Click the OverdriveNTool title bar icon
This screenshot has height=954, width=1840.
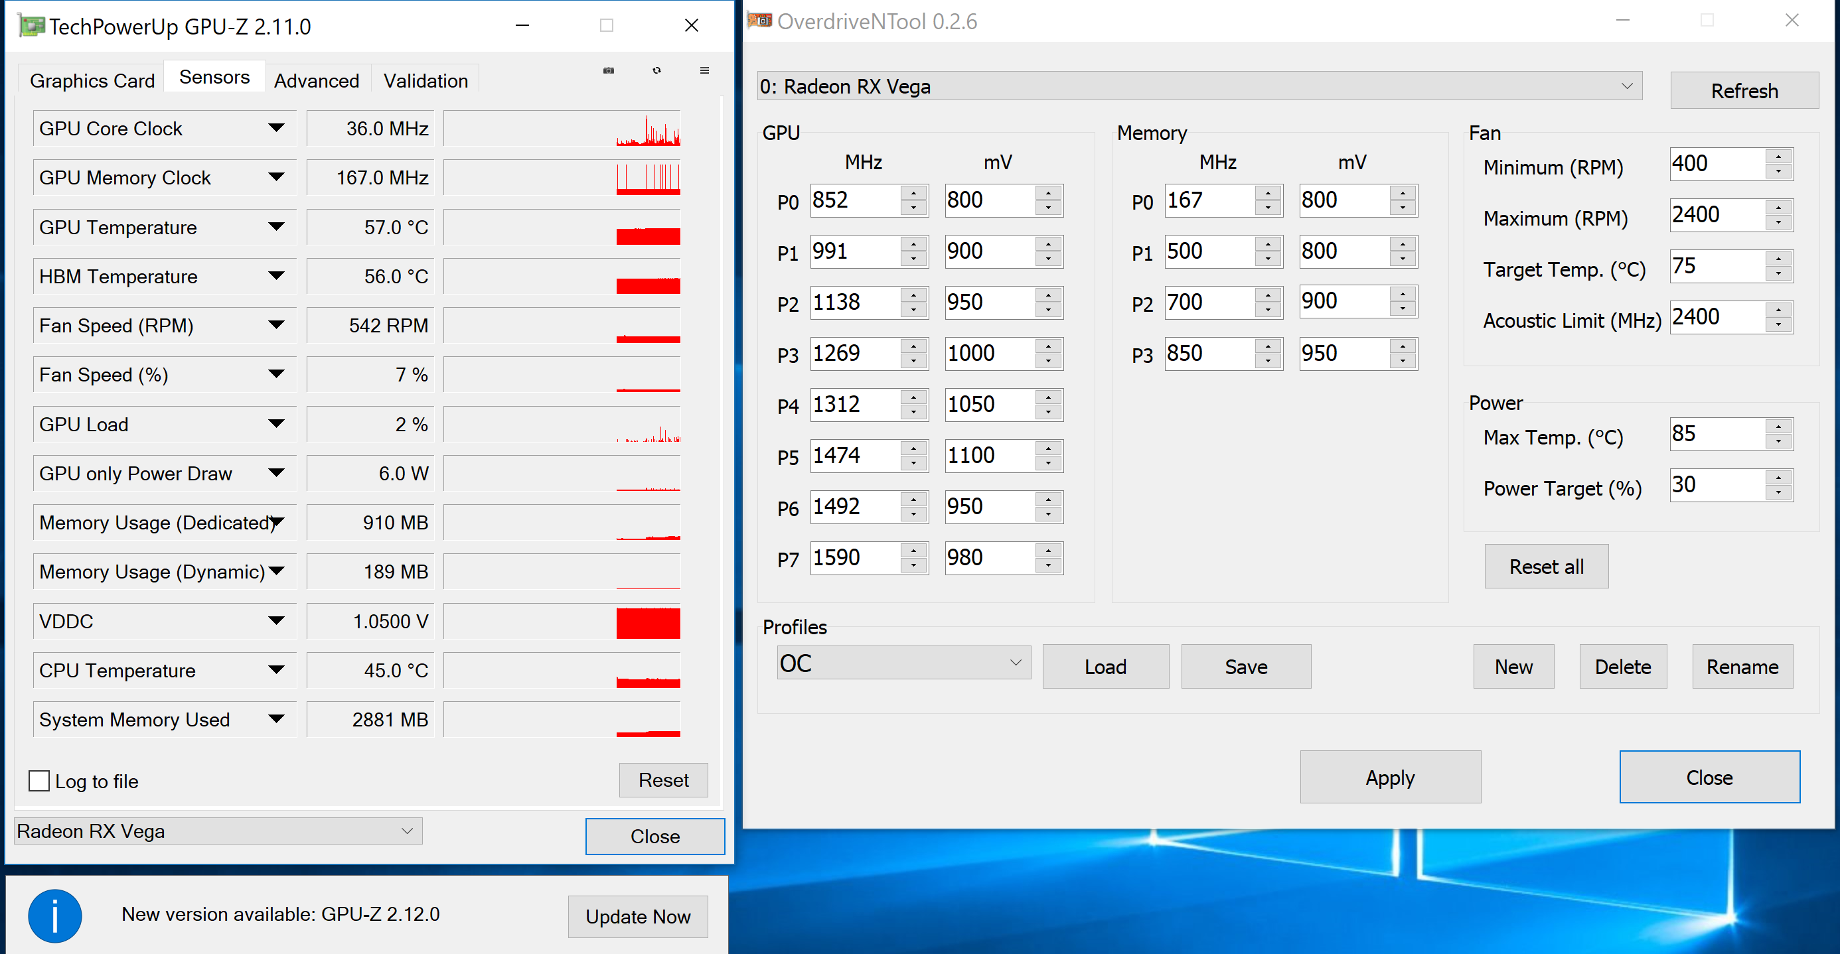pyautogui.click(x=759, y=21)
